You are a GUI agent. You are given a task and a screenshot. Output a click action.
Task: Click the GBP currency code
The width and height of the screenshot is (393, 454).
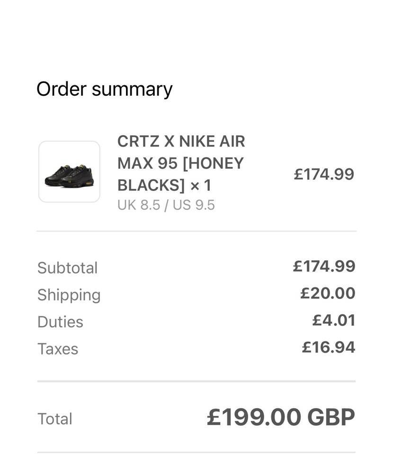point(331,418)
